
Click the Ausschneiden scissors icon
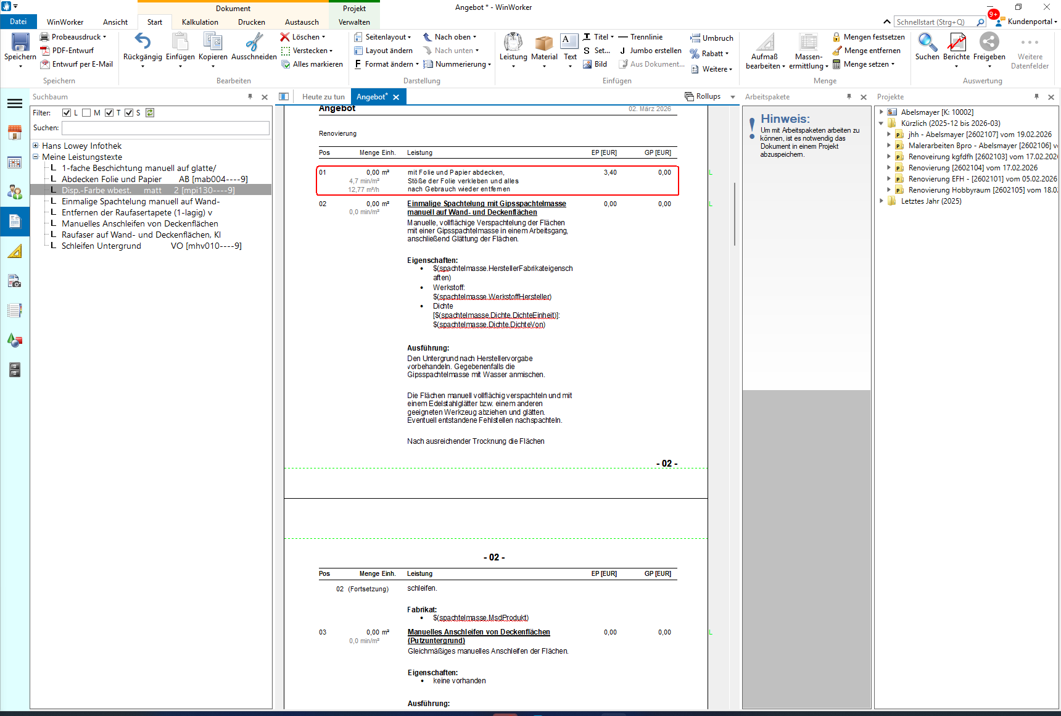(x=254, y=42)
